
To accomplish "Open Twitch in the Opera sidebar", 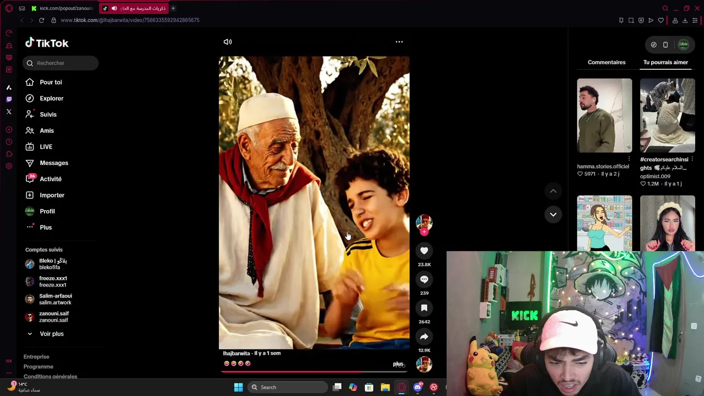I will pos(9,100).
